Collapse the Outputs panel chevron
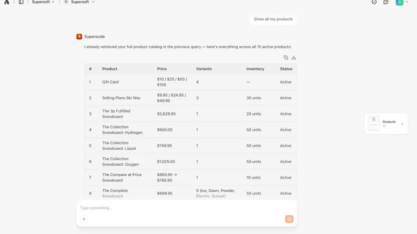The height and width of the screenshot is (234, 417). pyautogui.click(x=402, y=124)
